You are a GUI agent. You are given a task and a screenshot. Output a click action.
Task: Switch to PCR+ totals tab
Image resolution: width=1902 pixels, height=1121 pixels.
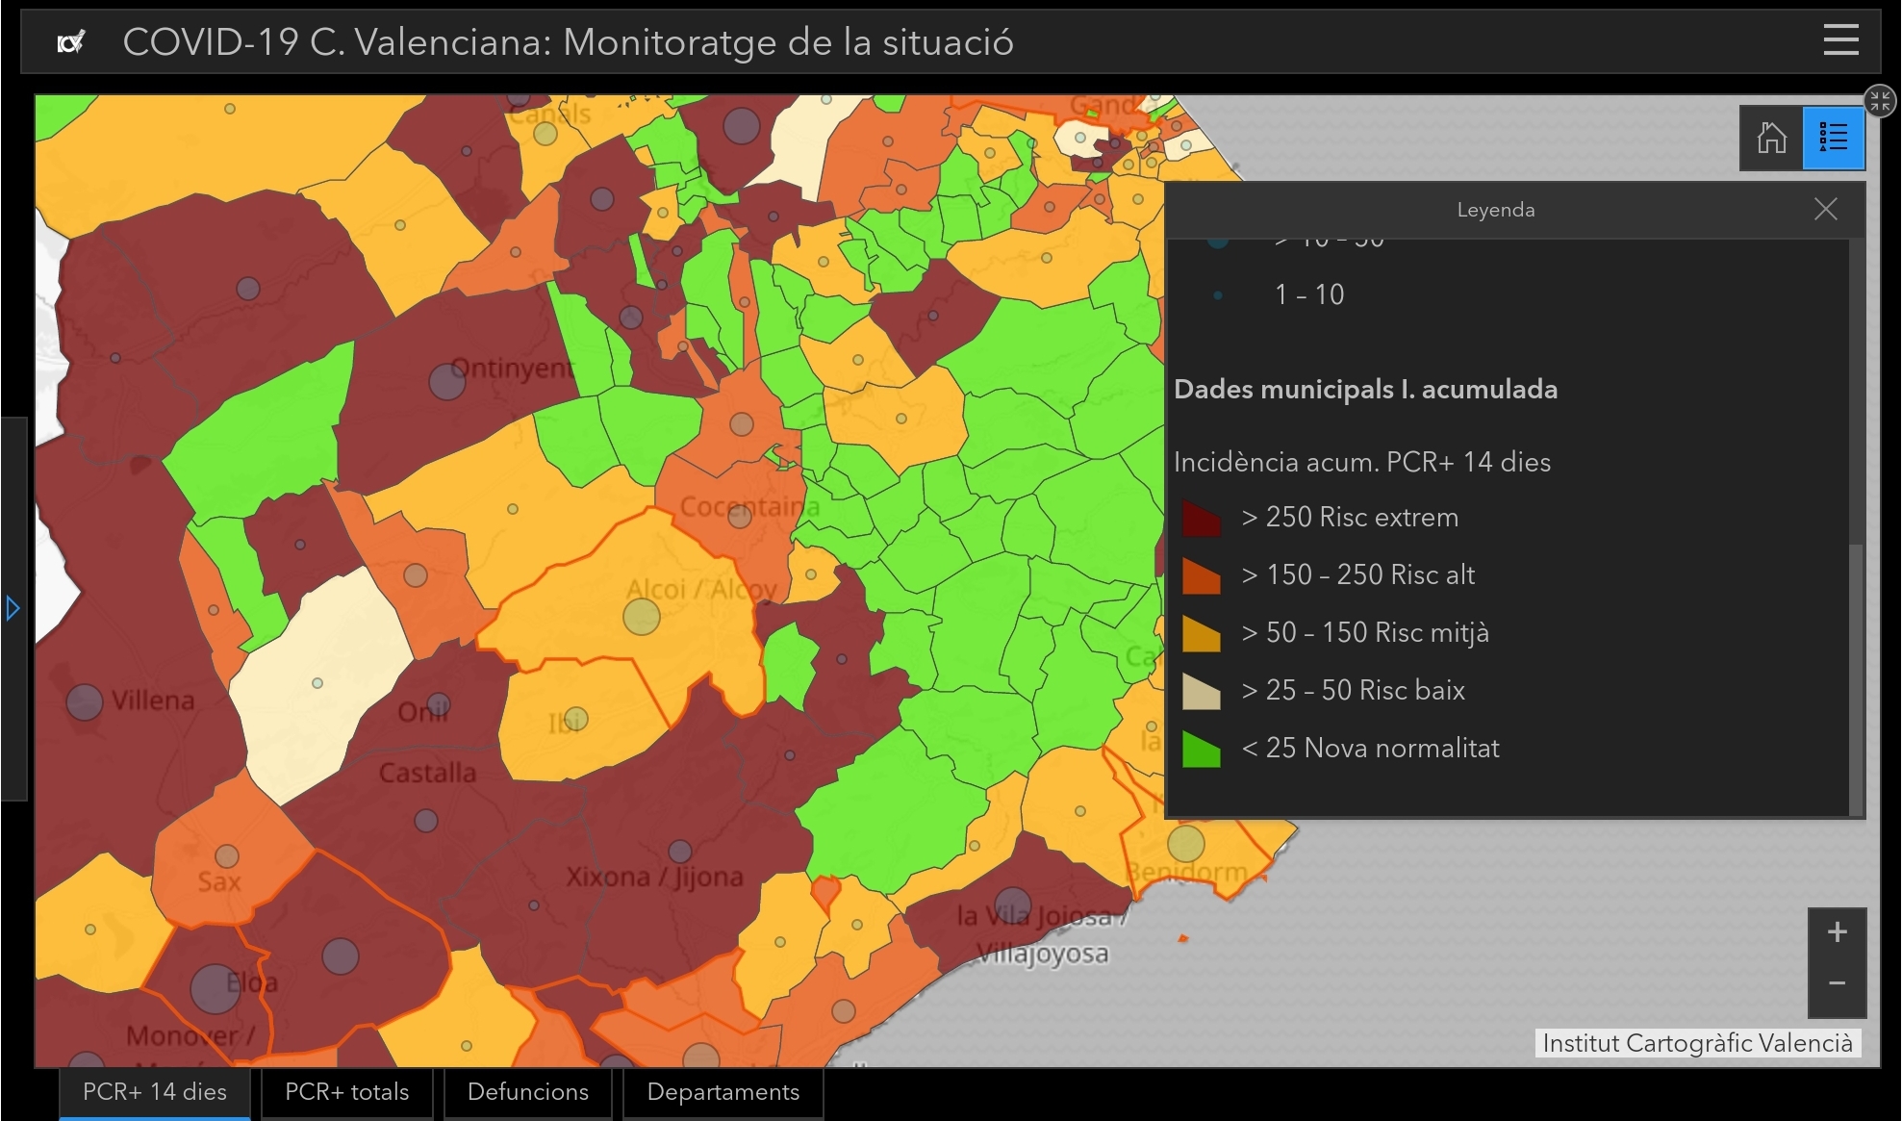(346, 1092)
